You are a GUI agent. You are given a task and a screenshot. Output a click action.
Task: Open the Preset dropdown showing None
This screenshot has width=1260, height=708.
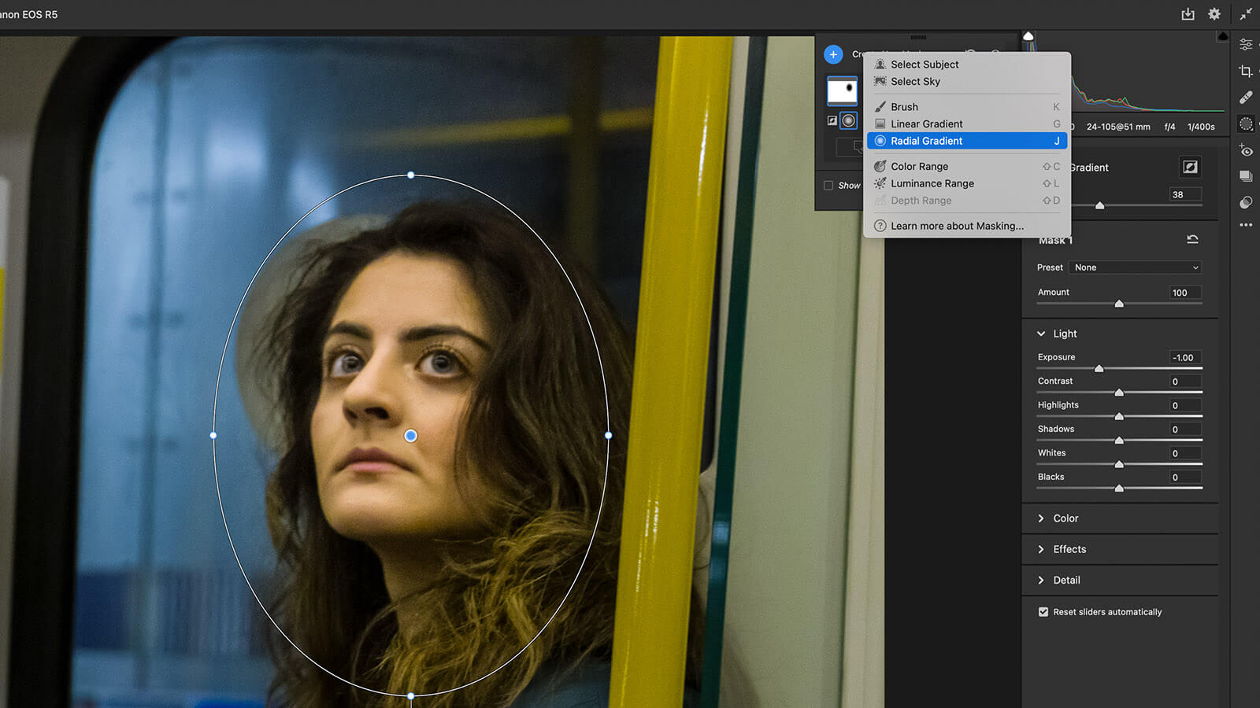point(1136,267)
